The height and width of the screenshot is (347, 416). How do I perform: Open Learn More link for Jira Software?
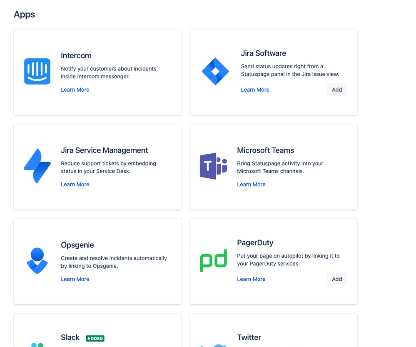click(255, 90)
